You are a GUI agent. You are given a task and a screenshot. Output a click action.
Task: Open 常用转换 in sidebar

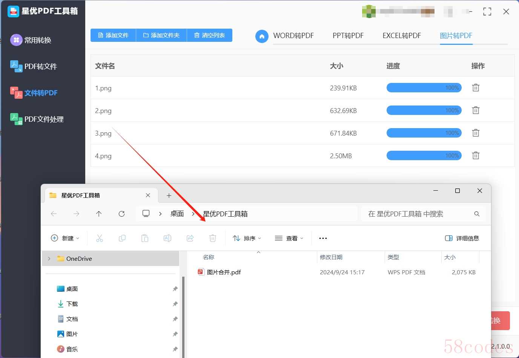coord(31,40)
